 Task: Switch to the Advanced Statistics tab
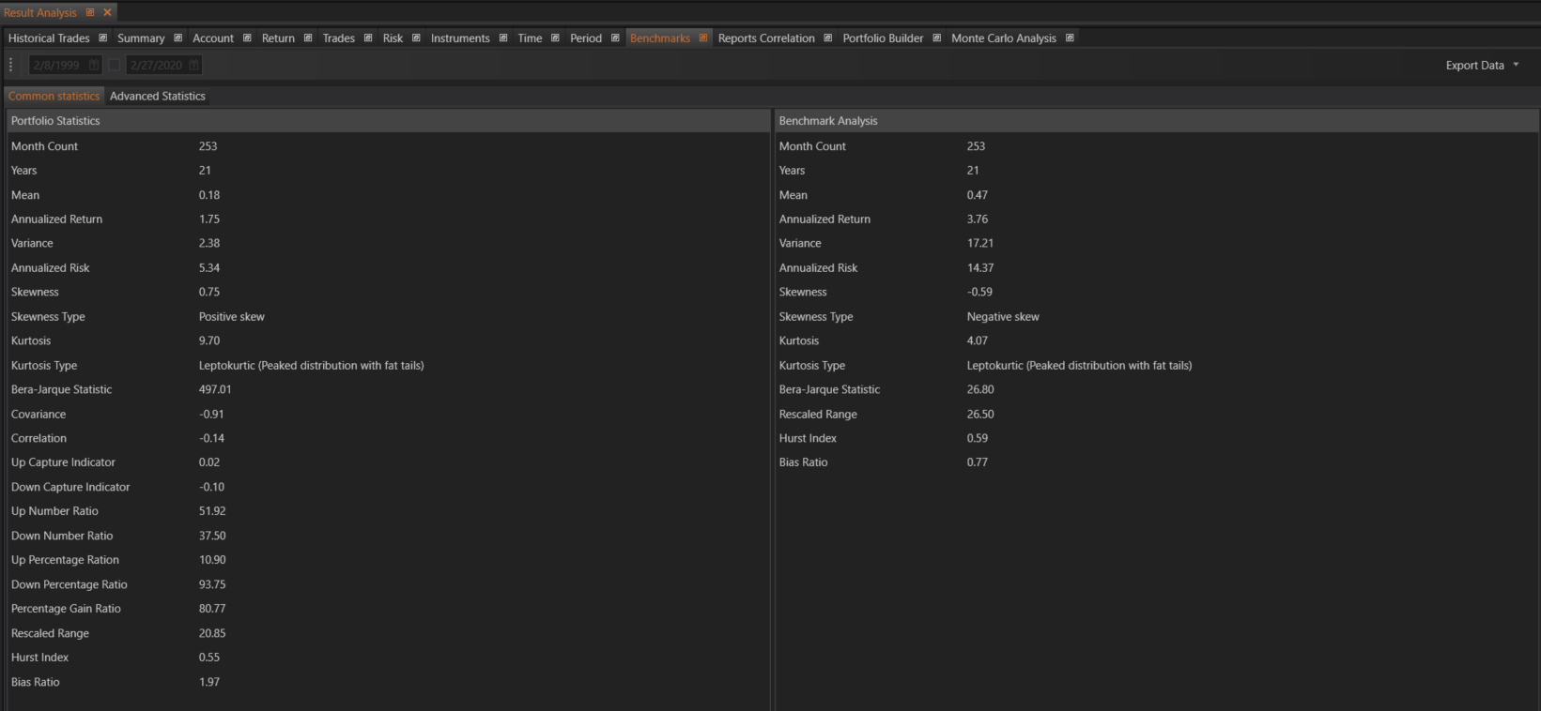coord(157,96)
